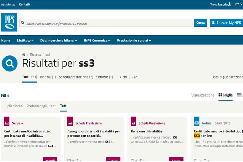Click the Cerca button
This screenshot has height=162, width=243.
coord(200,23)
